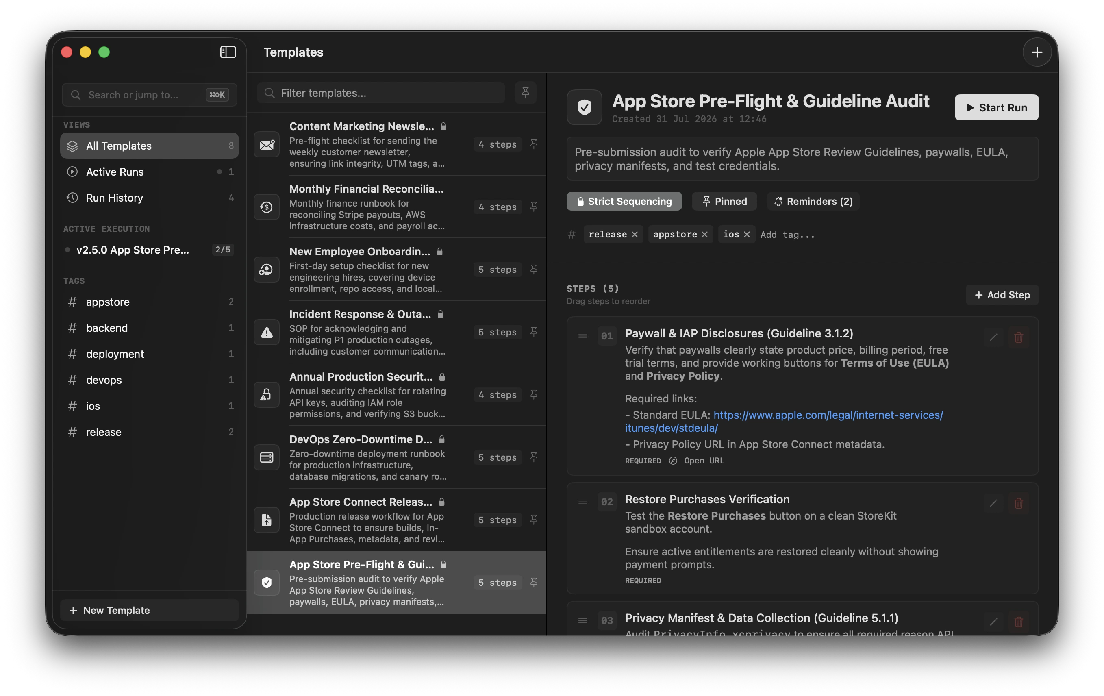Pin the Monthly Financial Reconciliation template
Screen dimensions: 1104x696
tap(534, 207)
